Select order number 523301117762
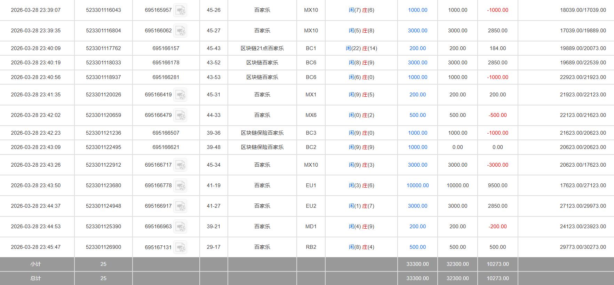 103,48
